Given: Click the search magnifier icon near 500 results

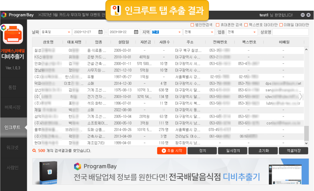Looking at the screenshot, I should coord(34,151).
